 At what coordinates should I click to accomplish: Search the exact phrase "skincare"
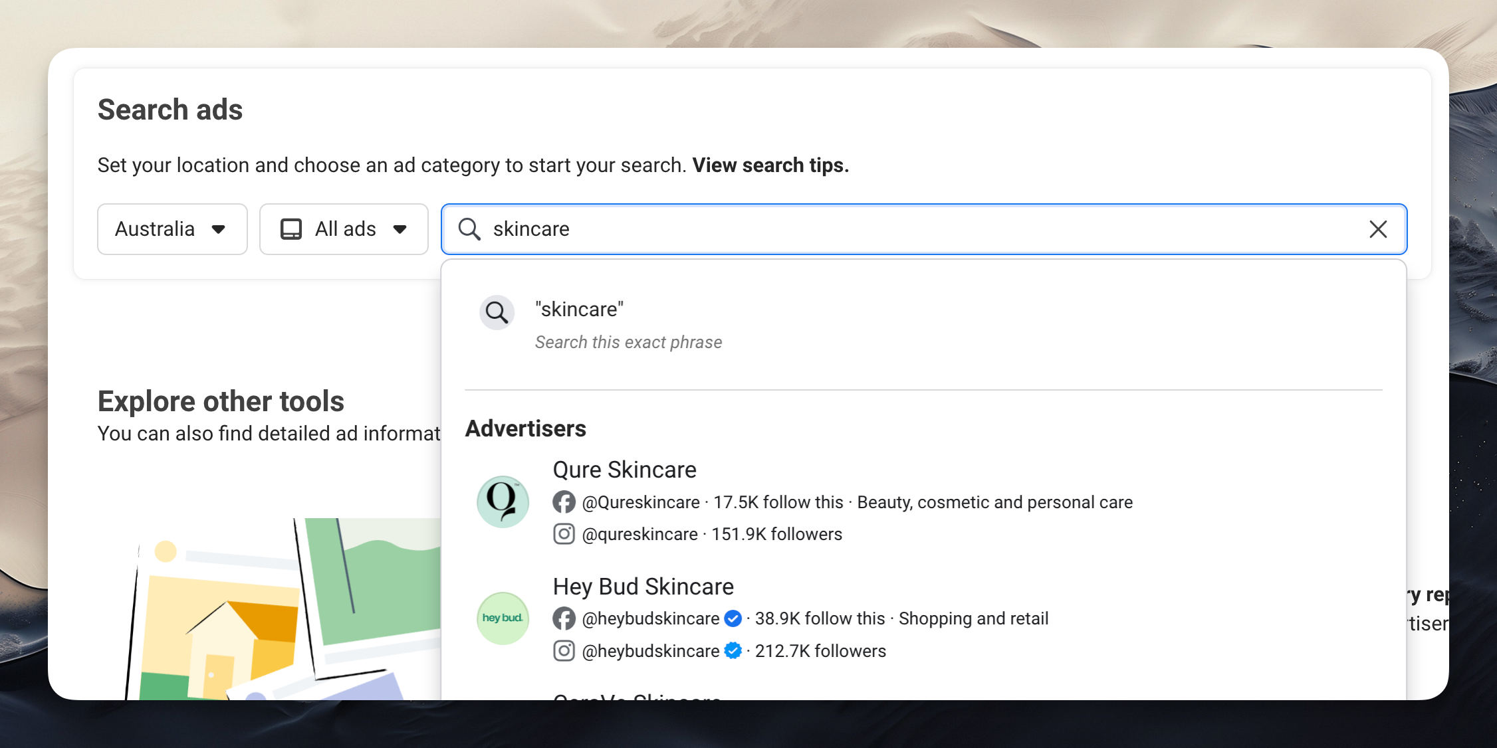[x=578, y=308]
